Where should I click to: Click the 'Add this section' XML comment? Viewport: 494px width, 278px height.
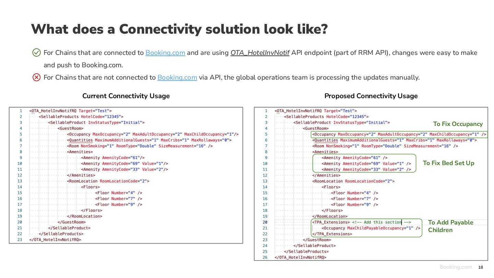(x=381, y=222)
